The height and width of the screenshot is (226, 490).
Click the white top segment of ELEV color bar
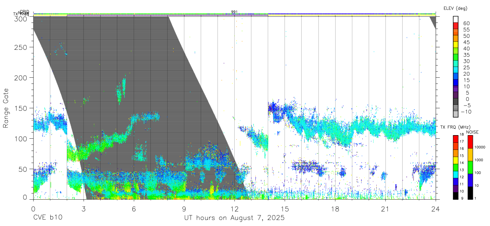coord(456,20)
